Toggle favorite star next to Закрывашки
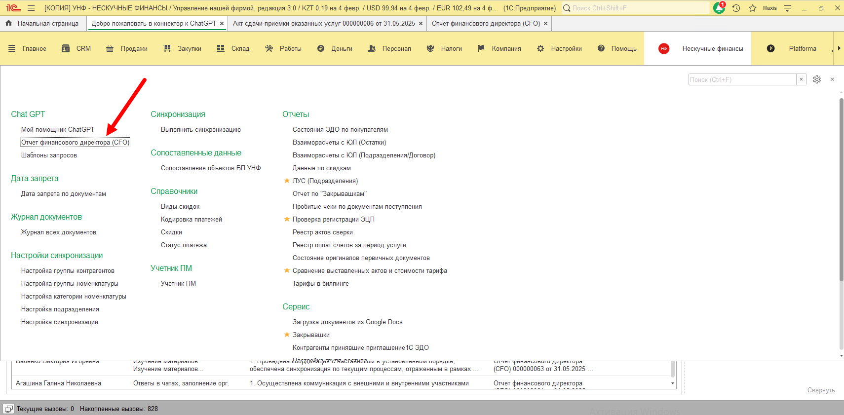This screenshot has height=415, width=844. click(287, 335)
